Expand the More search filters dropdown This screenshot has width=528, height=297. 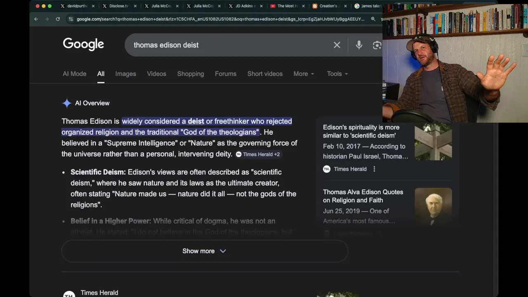click(304, 74)
